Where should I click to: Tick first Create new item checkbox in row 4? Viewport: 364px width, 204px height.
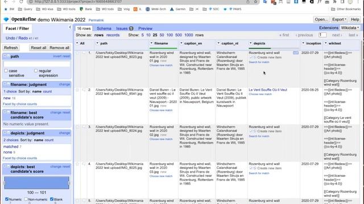tap(251, 168)
